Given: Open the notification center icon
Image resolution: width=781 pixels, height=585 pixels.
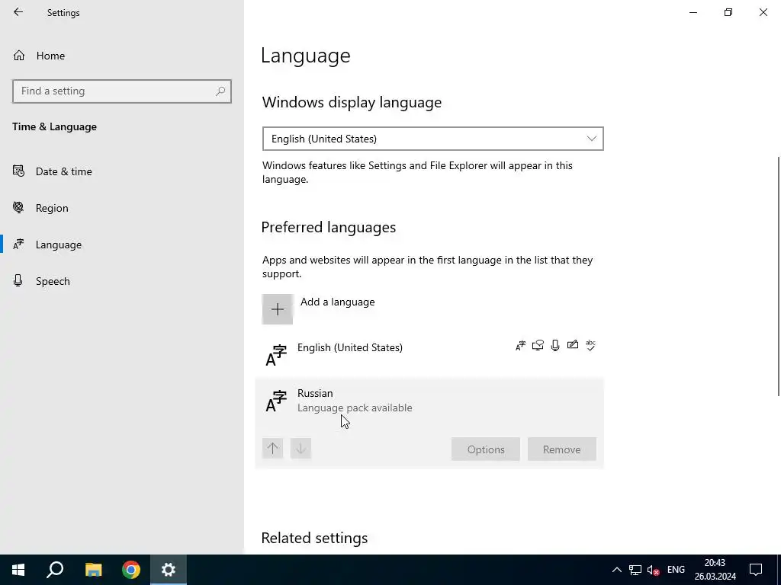Looking at the screenshot, I should 756,570.
